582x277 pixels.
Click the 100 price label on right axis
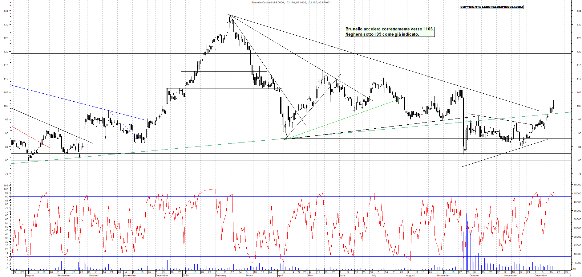(579, 106)
